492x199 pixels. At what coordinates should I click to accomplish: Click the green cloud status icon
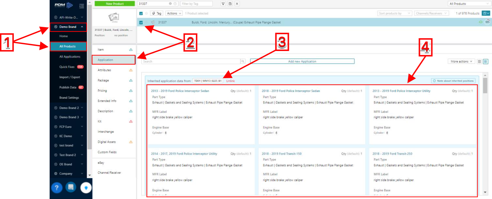(x=481, y=22)
